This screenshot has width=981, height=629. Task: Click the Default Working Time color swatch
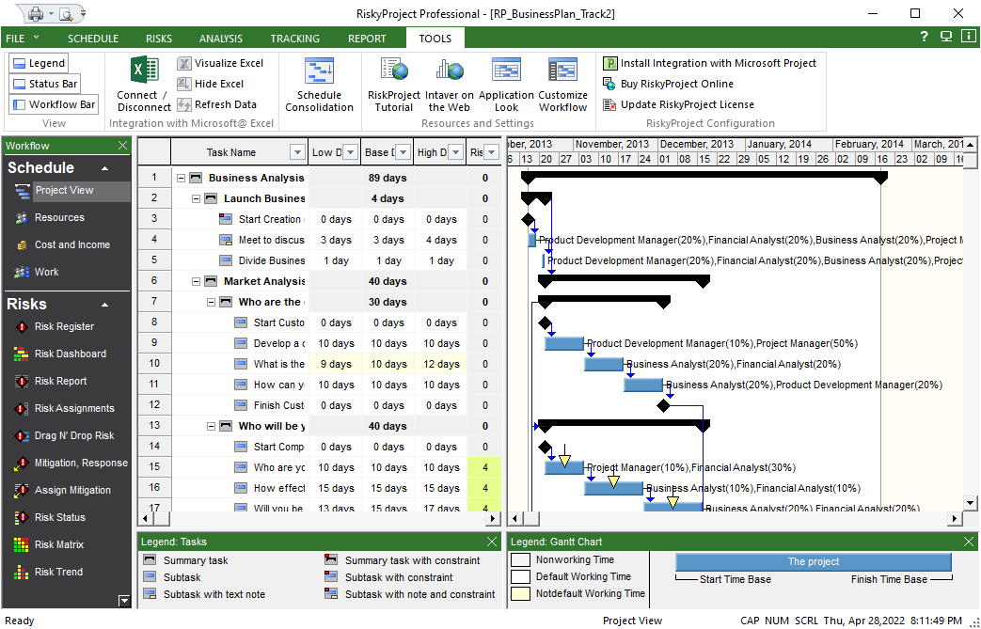tap(520, 576)
